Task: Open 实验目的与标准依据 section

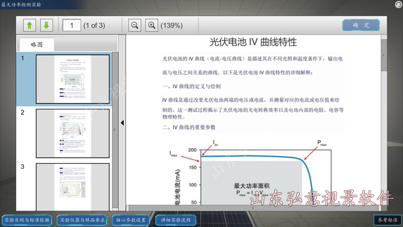Action: (27, 221)
